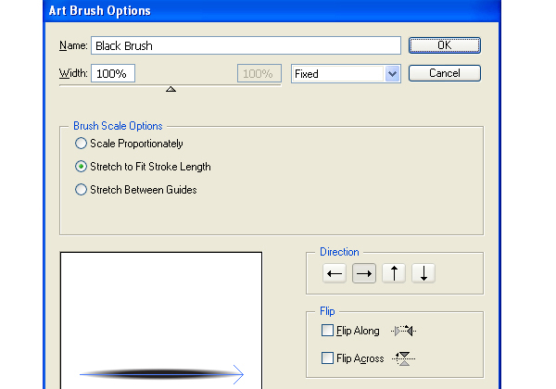This screenshot has height=389, width=556.
Task: Click the dropdown arrow beside Fixed
Action: pos(392,74)
